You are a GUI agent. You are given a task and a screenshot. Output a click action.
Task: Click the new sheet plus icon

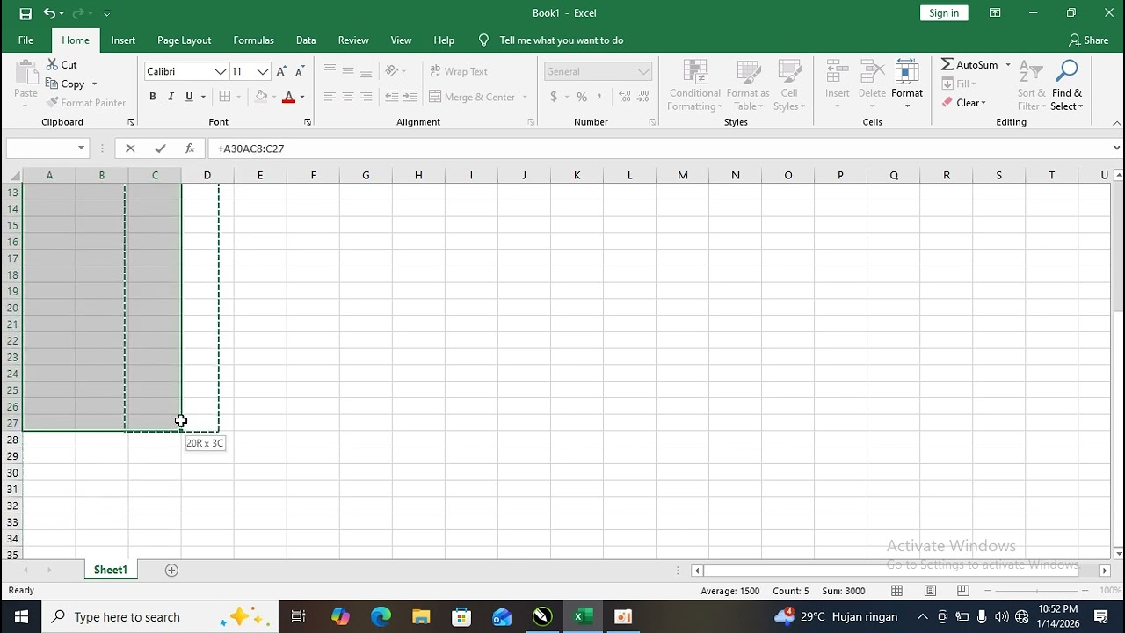coord(171,570)
